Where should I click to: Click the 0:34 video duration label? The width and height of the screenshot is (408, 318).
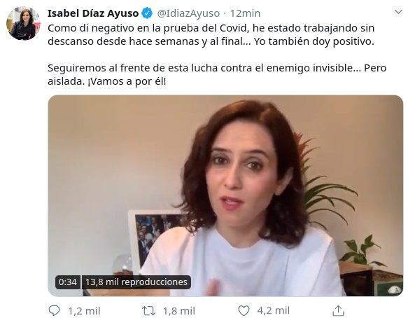coord(68,282)
